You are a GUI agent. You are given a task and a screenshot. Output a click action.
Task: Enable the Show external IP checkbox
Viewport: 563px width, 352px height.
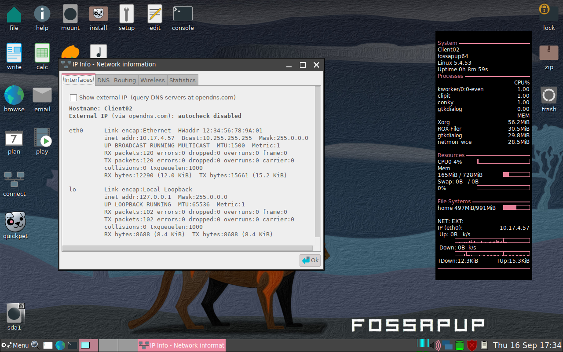pos(73,98)
